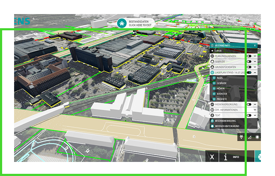Toggle the Gebäude layer switch
The image size is (275, 176).
point(249,62)
